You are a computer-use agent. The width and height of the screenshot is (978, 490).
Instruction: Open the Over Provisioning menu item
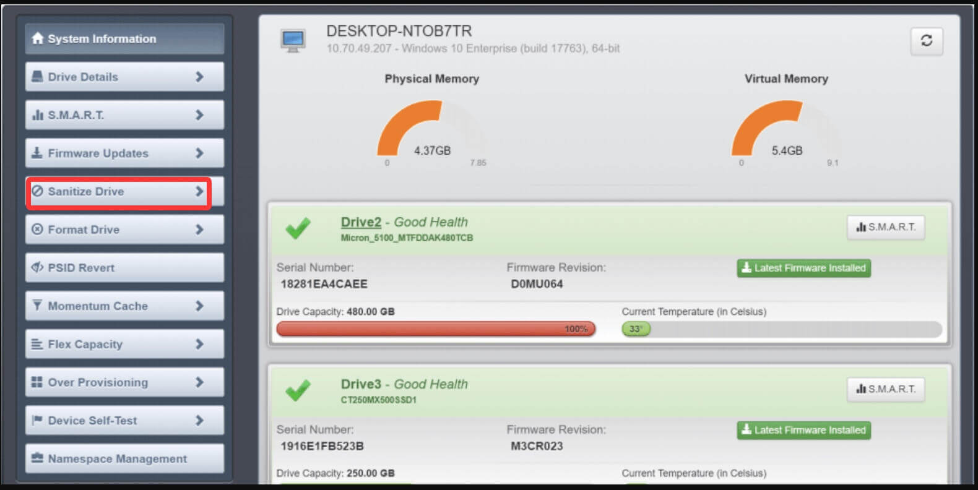(124, 382)
